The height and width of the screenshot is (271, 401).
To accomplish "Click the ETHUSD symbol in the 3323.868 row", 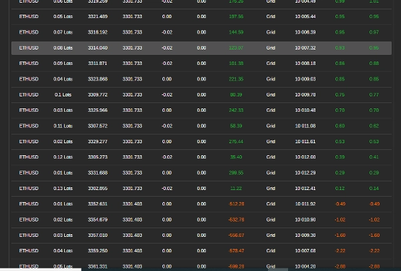I will click(29, 79).
